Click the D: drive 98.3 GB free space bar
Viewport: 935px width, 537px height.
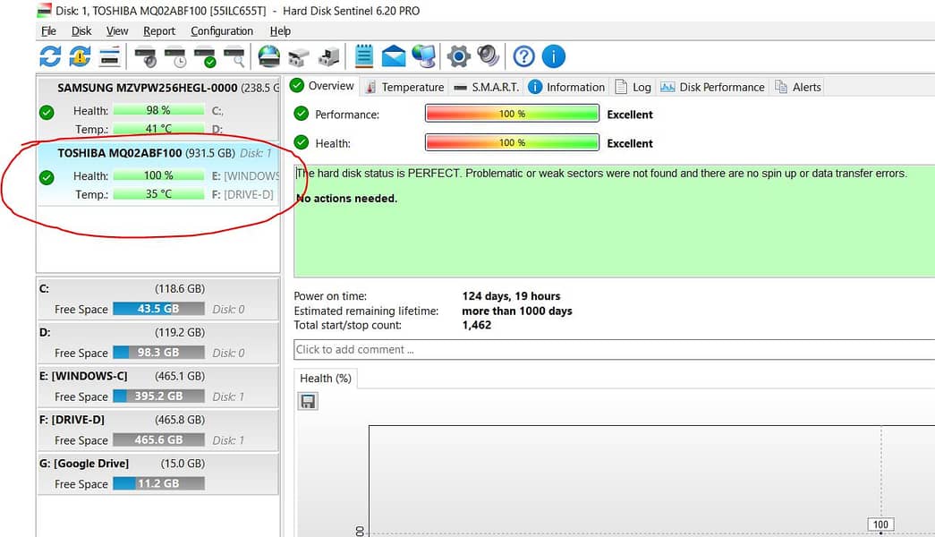point(158,353)
